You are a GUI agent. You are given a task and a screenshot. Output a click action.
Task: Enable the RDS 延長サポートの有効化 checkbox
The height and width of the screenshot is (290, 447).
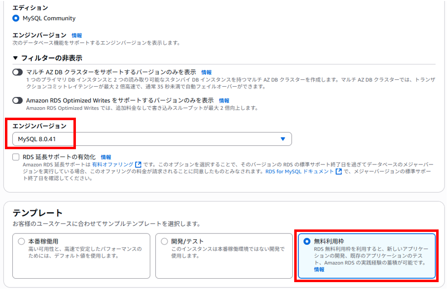click(16, 157)
